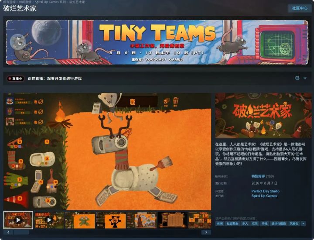Open the 欢乐 tag

tap(255, 223)
